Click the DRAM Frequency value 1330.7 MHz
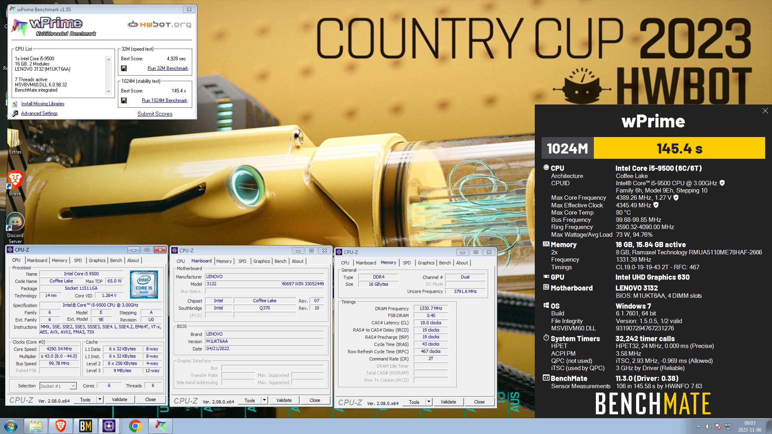Screen dimensions: 772x434 pyautogui.click(x=431, y=308)
